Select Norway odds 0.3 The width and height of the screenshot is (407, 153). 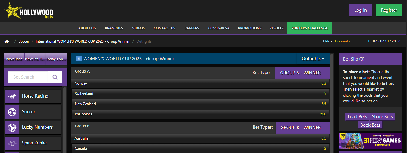click(x=323, y=83)
